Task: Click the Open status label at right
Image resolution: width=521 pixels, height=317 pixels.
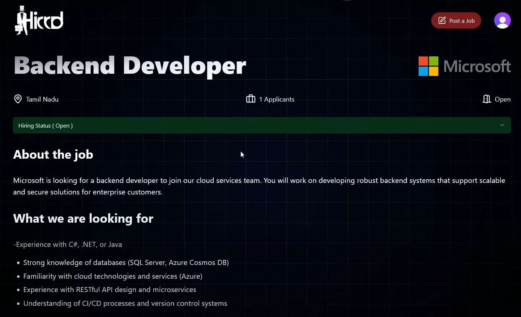Action: tap(503, 99)
